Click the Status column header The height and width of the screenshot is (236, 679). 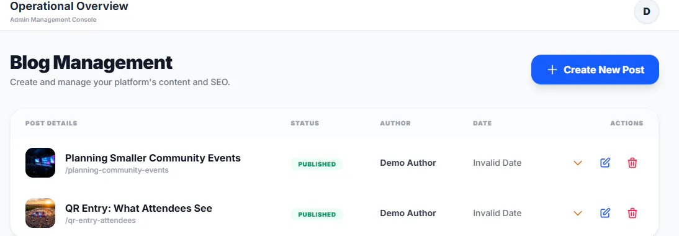tap(305, 124)
